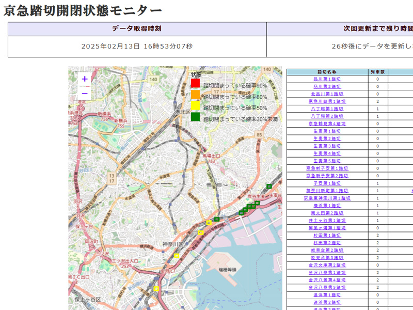Open the 金沢八景第5踏切 link
This screenshot has height=310, width=413.
(327, 287)
